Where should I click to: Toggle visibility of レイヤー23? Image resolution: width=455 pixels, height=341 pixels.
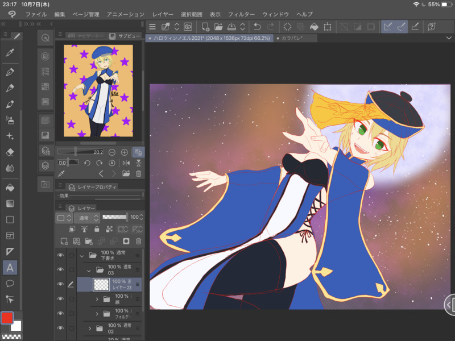pos(60,284)
